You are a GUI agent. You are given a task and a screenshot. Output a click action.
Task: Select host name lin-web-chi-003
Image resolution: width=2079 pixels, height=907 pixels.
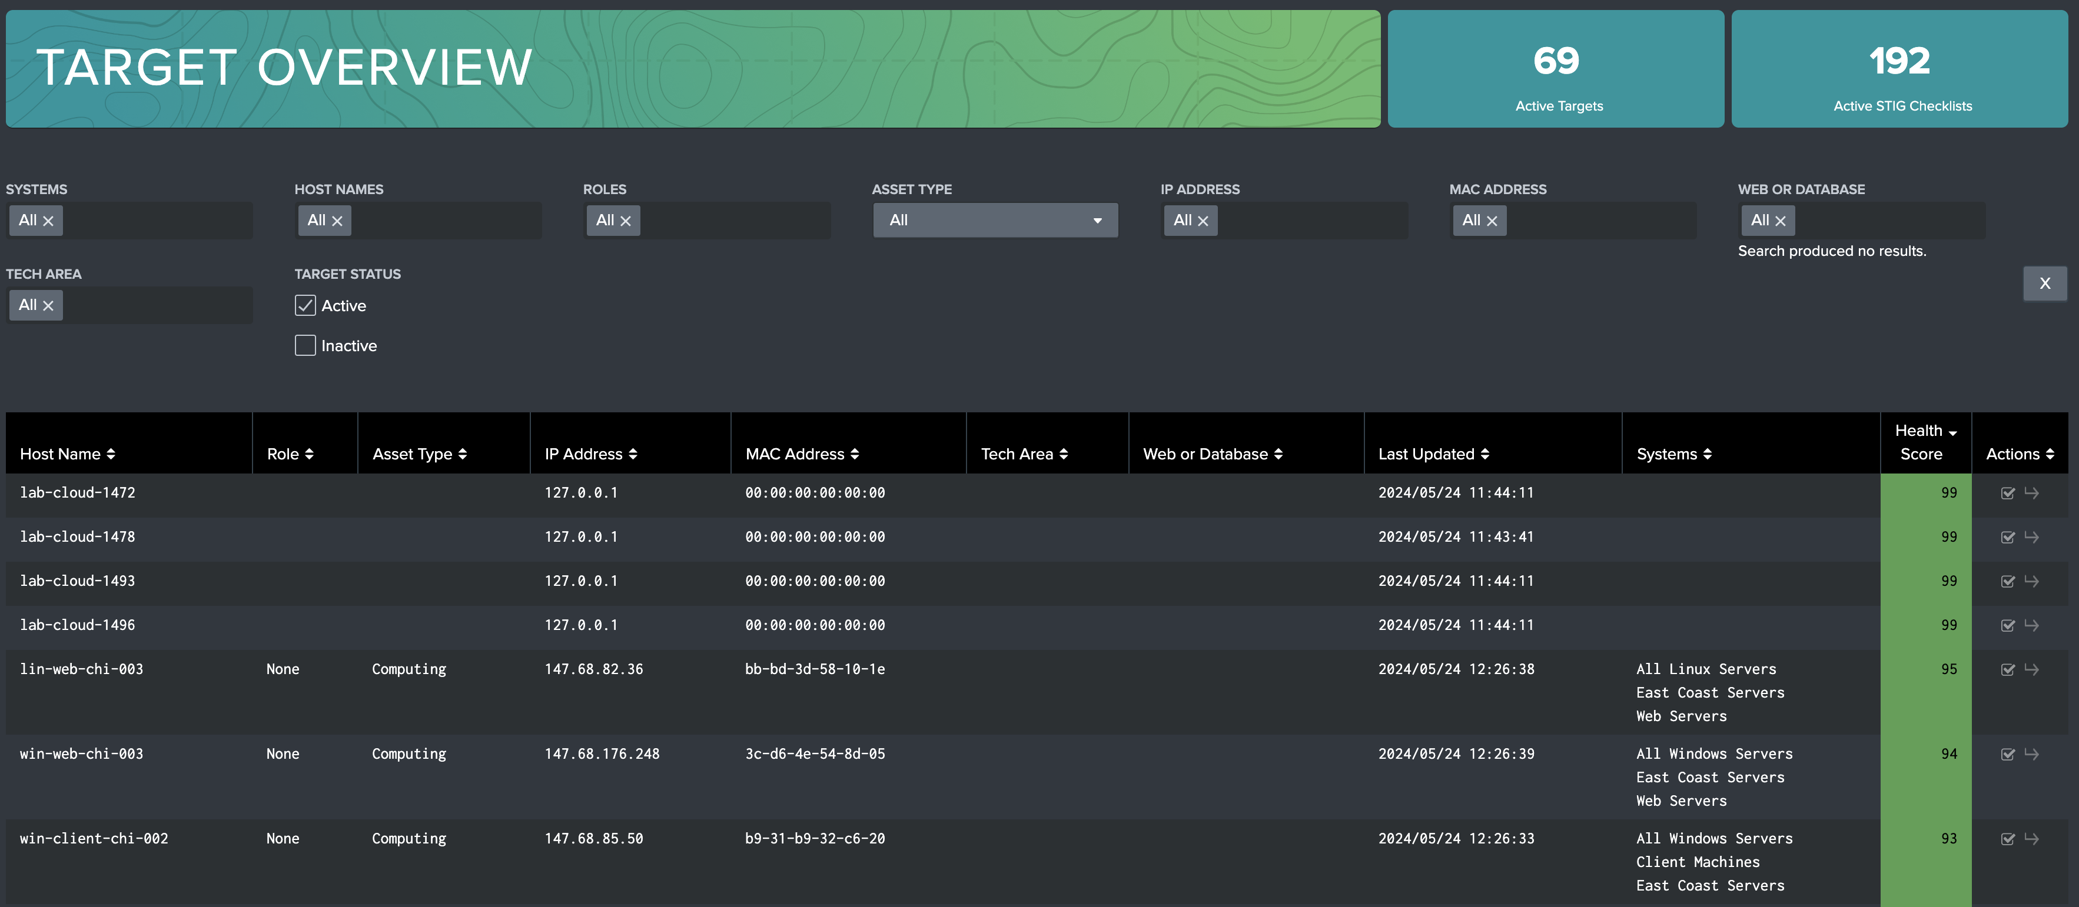point(81,669)
